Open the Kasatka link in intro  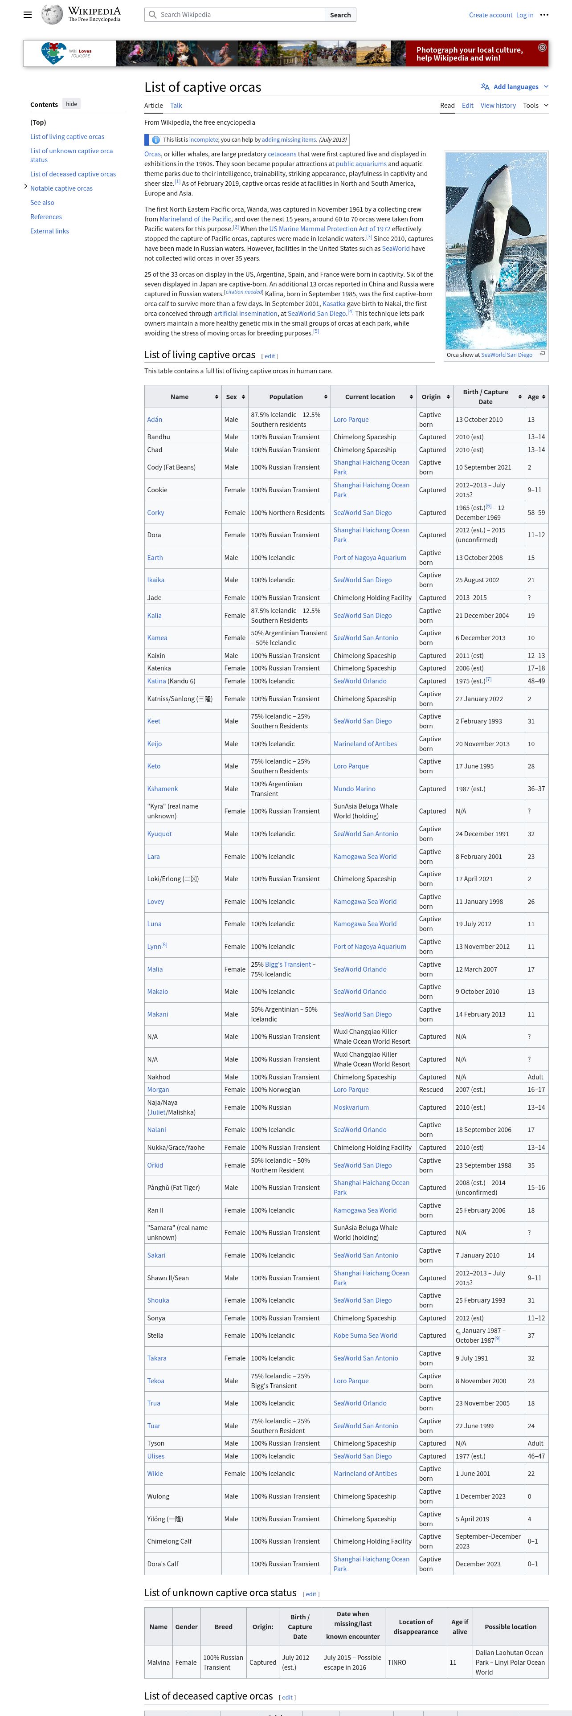(334, 303)
